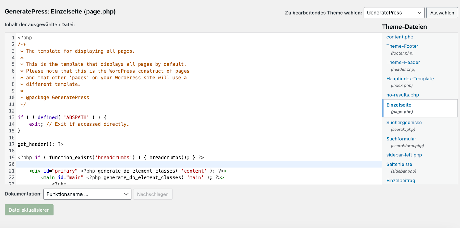Click the Theme-Dateien heading
This screenshot has width=460, height=228.
pos(405,27)
